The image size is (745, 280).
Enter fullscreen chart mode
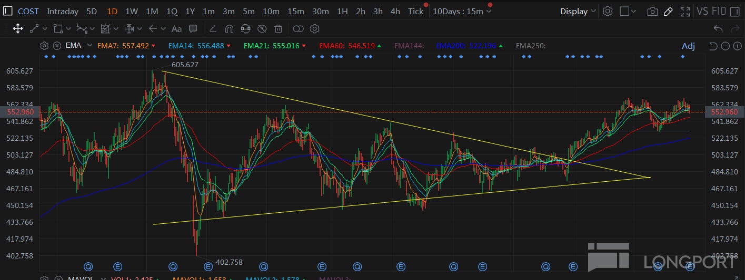[685, 11]
